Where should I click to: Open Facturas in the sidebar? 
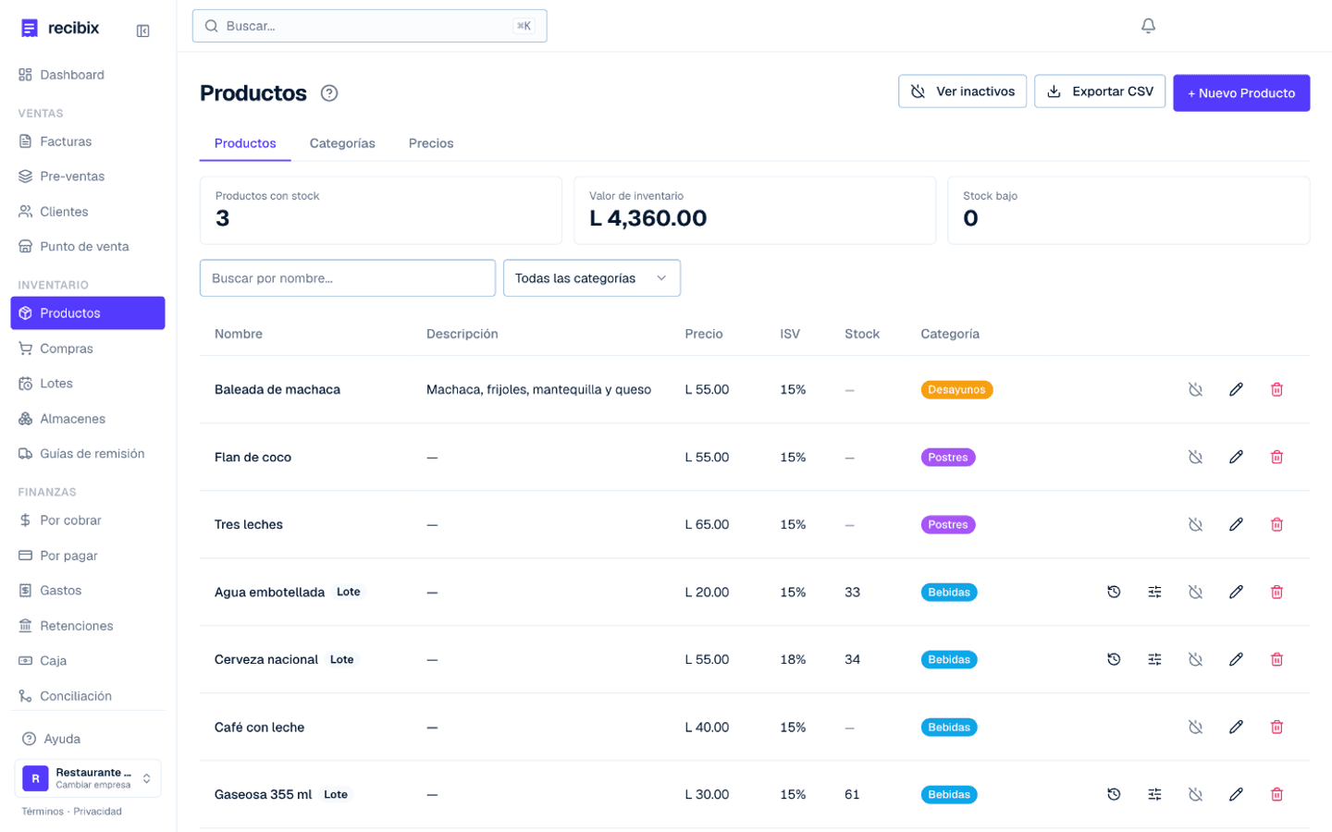point(88,141)
